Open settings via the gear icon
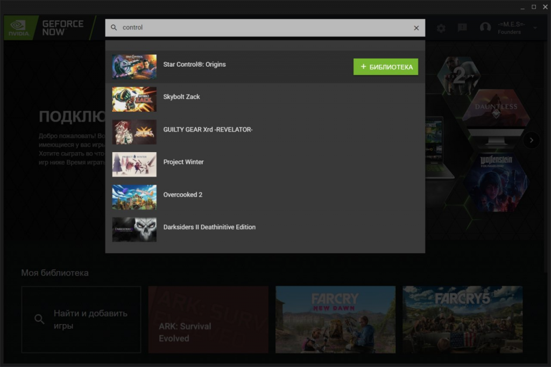The image size is (551, 367). click(441, 28)
